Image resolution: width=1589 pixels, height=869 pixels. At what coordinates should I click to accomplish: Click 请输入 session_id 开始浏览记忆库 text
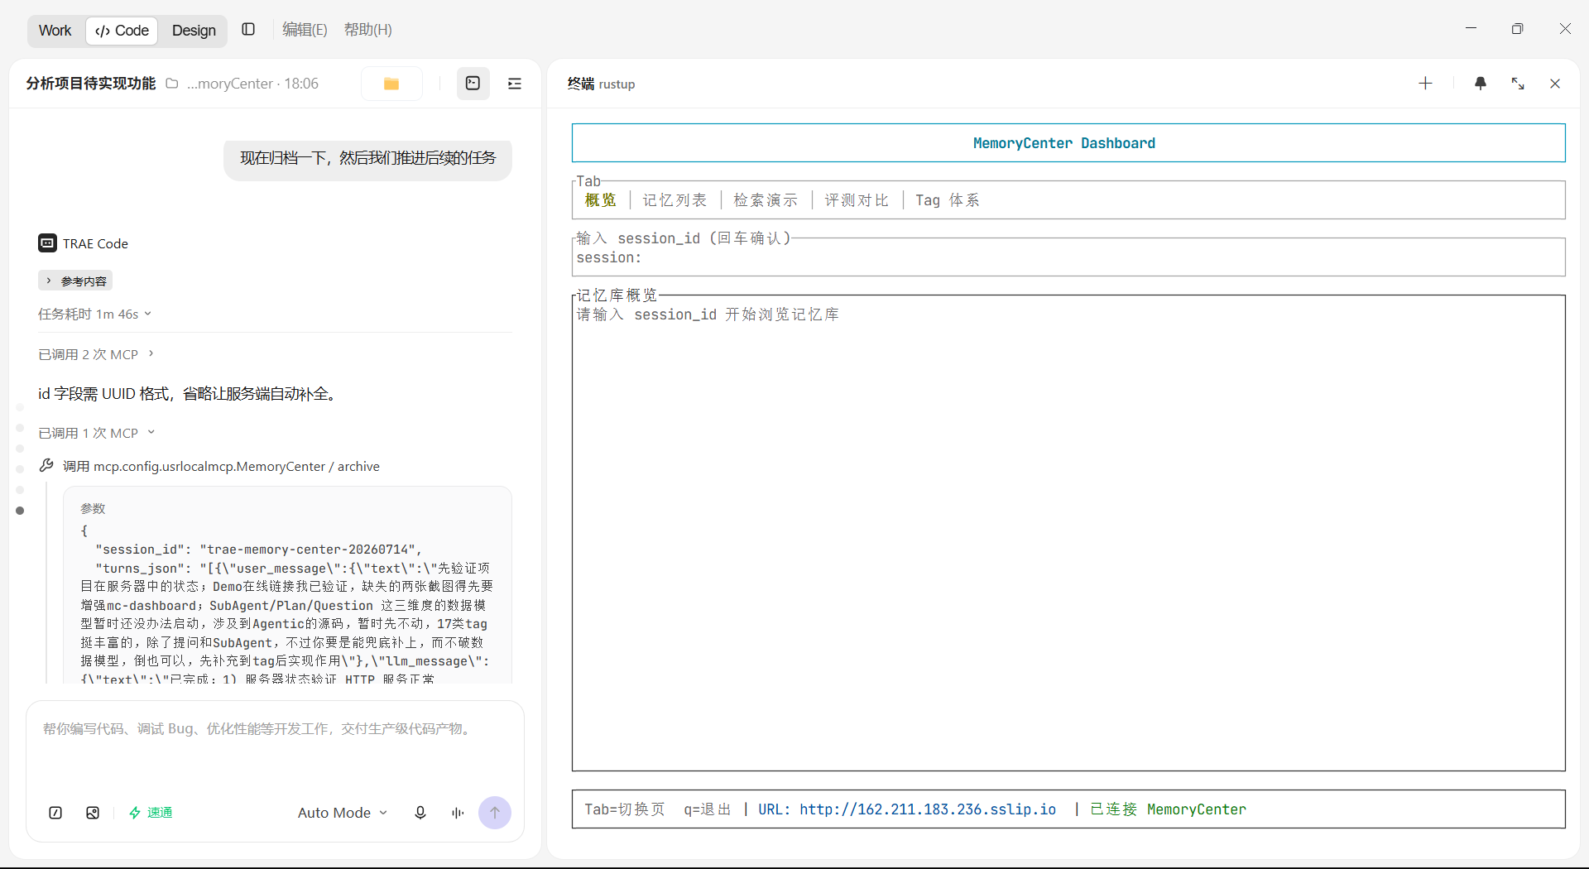[x=708, y=314]
